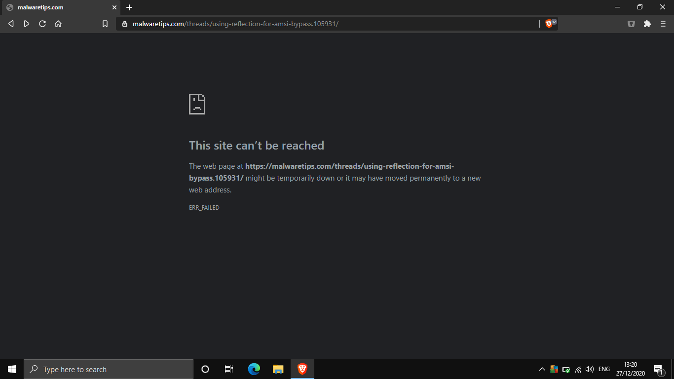Open the browser home page
The height and width of the screenshot is (379, 674).
[x=58, y=24]
